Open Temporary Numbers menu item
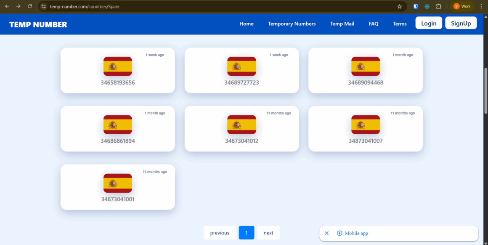This screenshot has height=245, width=488. [292, 24]
